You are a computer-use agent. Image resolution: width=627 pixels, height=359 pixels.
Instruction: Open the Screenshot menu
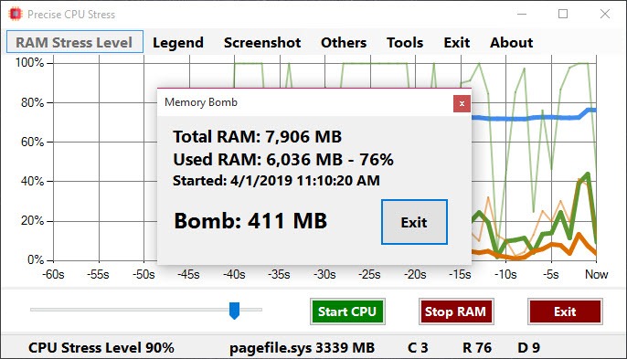pyautogui.click(x=262, y=42)
